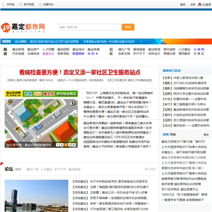Image resolution: width=212 pixels, height=212 pixels.
Task: Click the 收藏本站 house icon
Action: point(40,4)
